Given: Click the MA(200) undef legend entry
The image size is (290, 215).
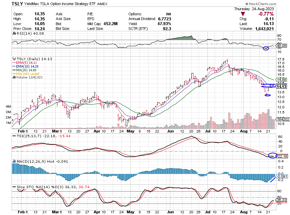Looking at the screenshot, I should [x=28, y=74].
